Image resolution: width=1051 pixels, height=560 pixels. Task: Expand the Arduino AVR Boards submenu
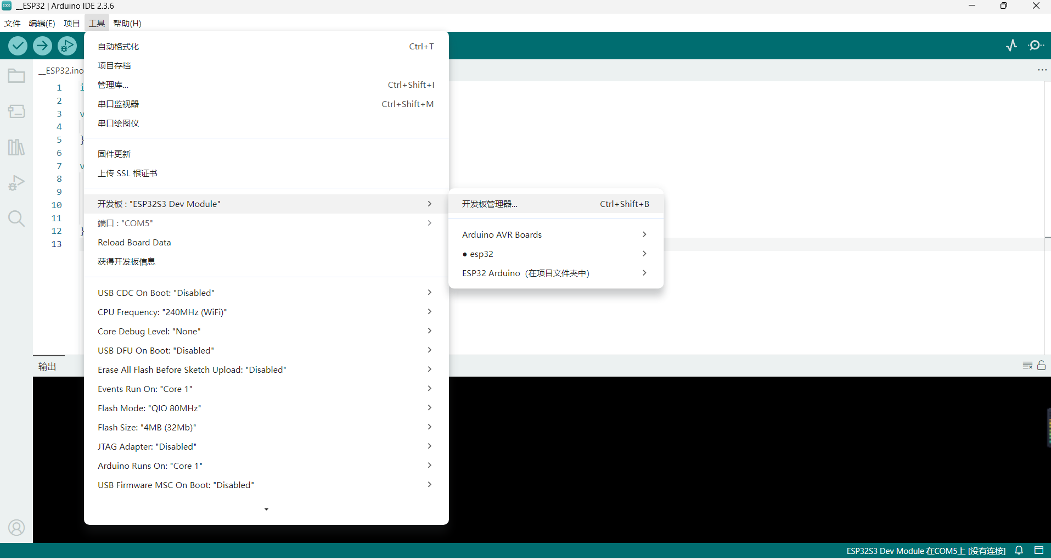point(556,235)
